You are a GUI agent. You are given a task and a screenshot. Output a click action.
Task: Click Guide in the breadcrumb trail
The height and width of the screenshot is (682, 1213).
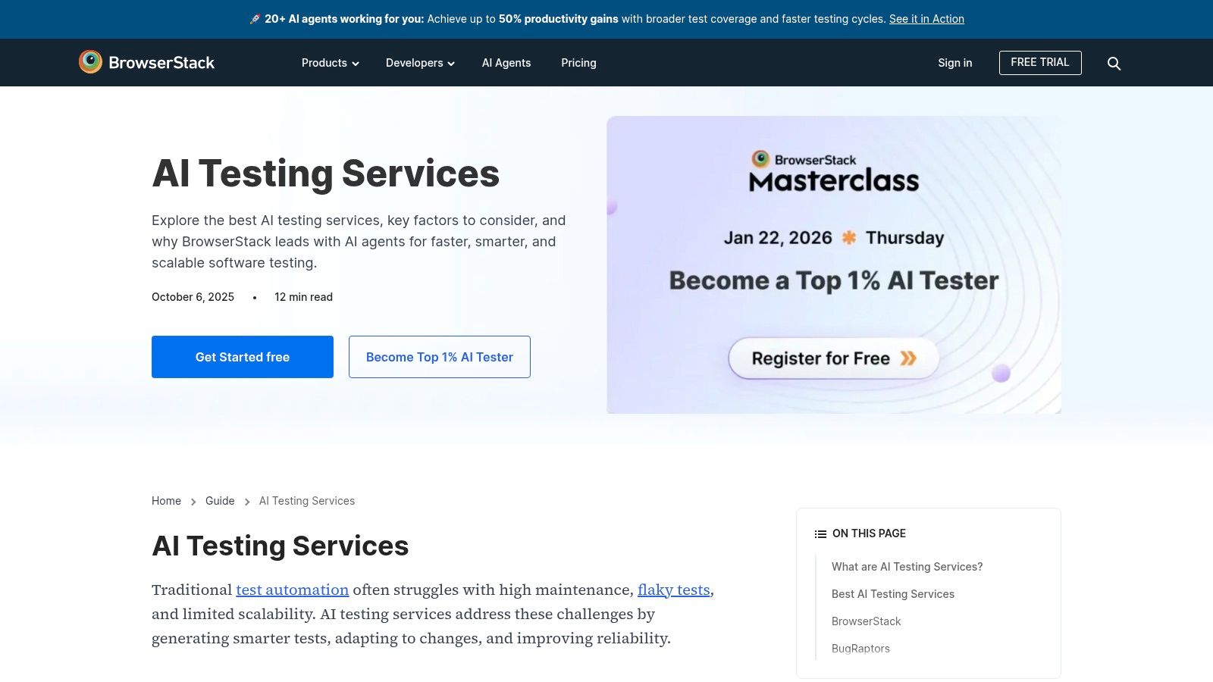220,501
